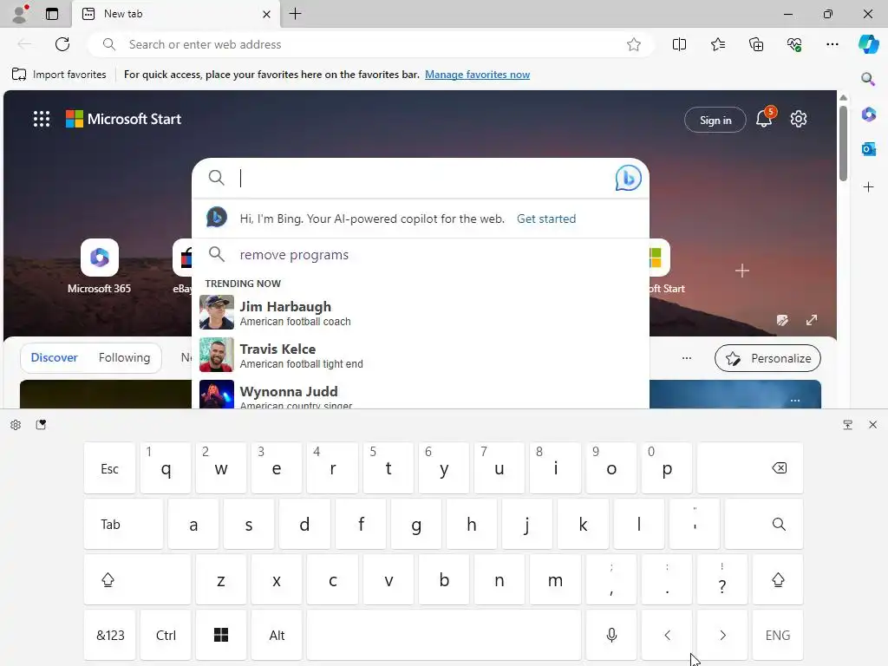
Task: Switch keyboard language via ENG key
Action: [x=778, y=635]
